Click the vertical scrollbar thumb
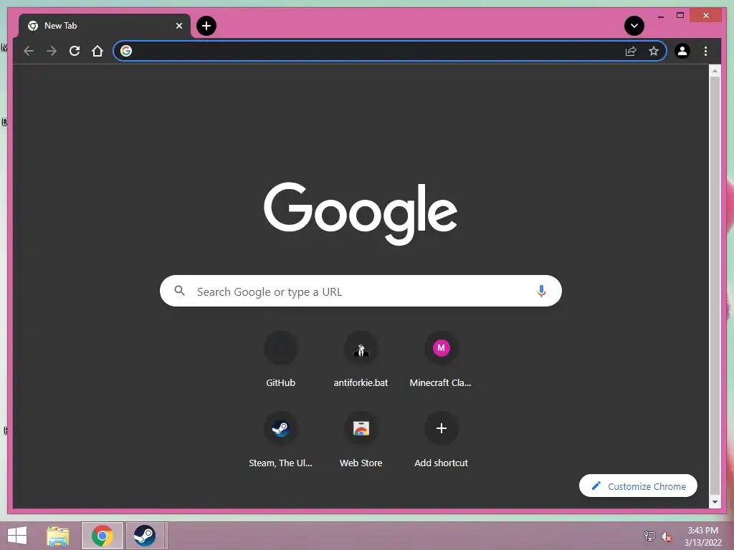Screen dimensions: 734x550 (715, 285)
